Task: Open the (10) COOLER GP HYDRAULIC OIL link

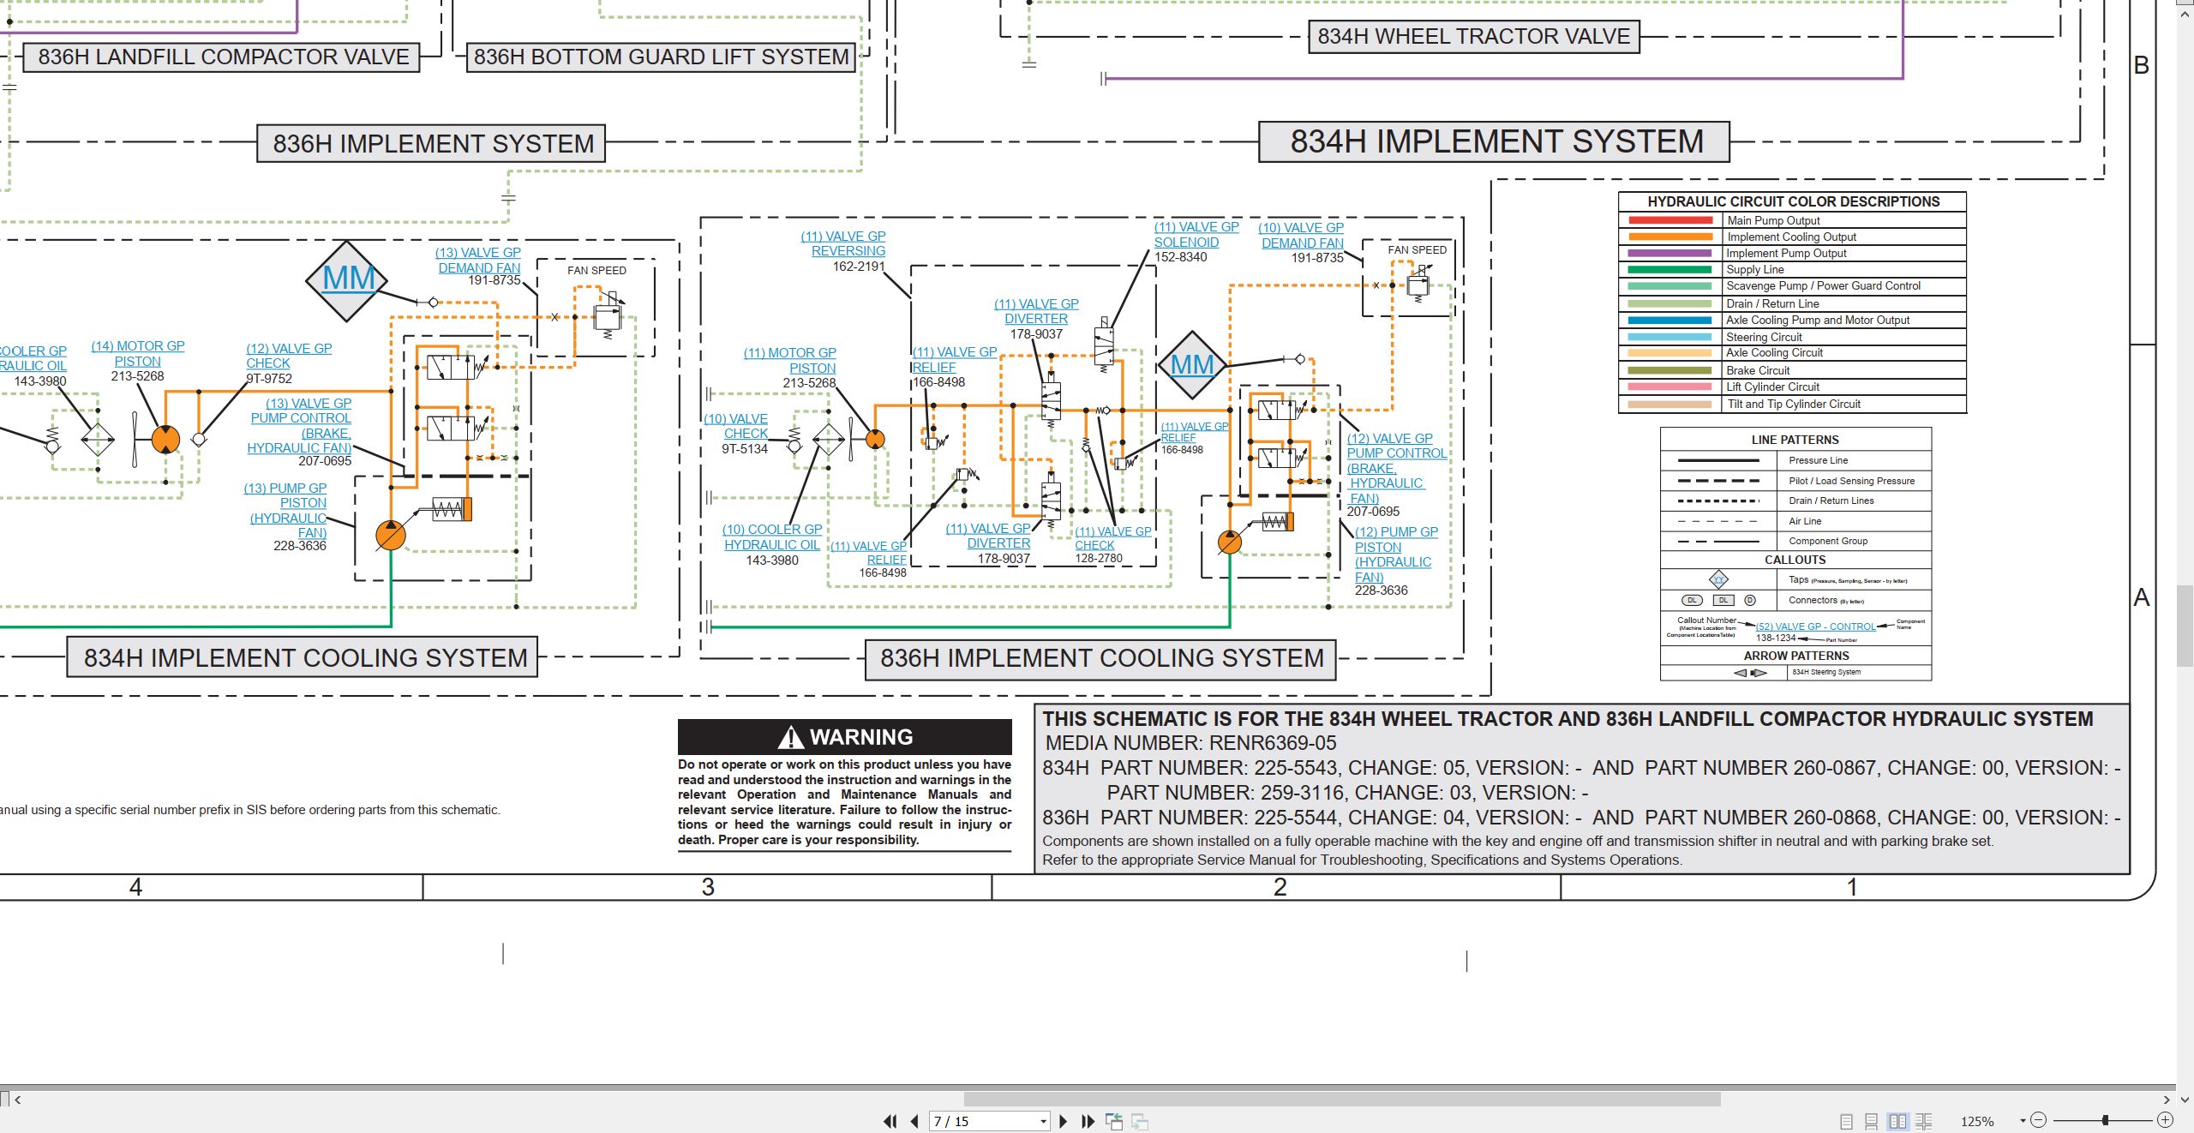Action: (772, 537)
